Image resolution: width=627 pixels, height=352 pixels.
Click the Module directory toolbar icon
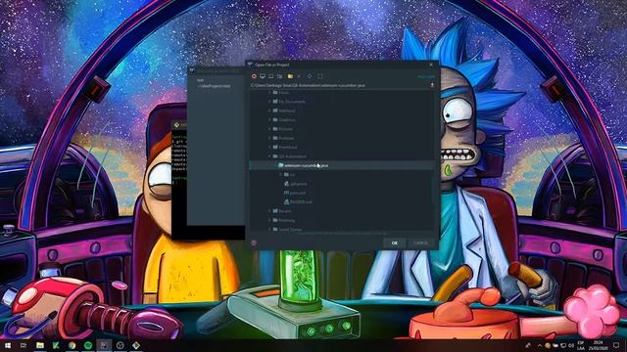coord(280,76)
